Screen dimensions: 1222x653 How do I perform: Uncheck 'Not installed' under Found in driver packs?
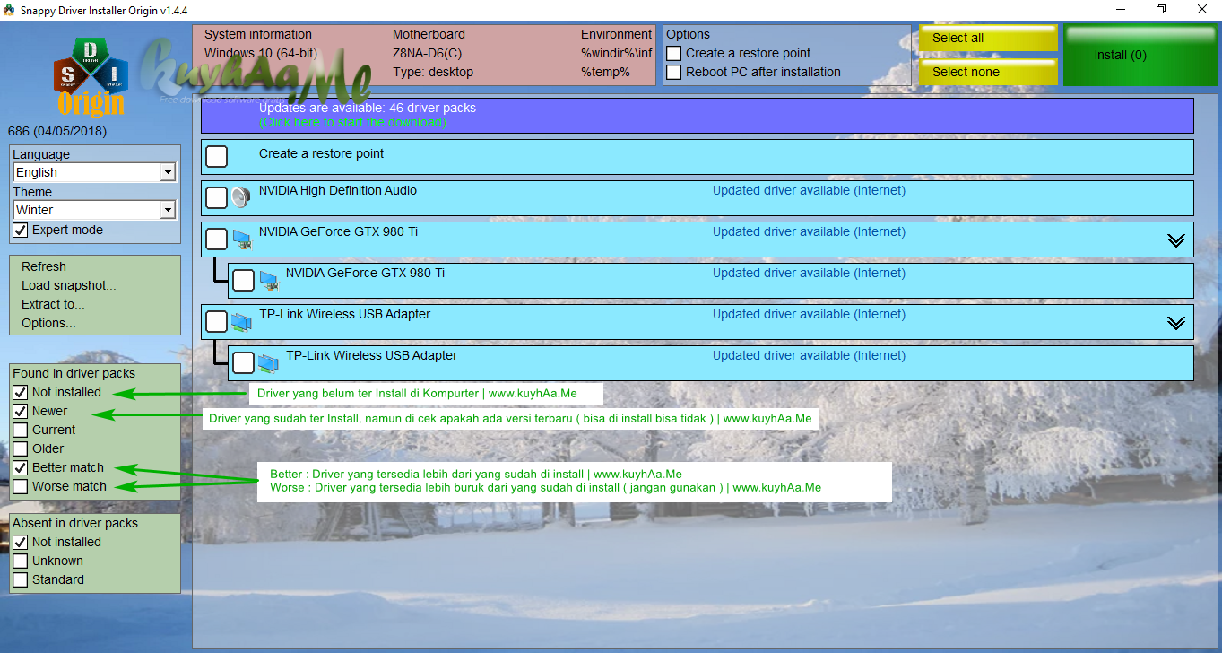click(21, 393)
